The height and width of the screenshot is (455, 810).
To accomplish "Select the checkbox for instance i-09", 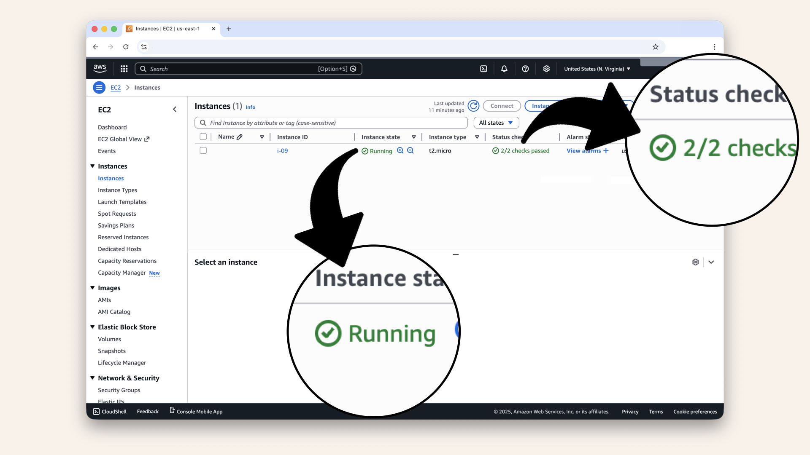I will click(x=203, y=150).
